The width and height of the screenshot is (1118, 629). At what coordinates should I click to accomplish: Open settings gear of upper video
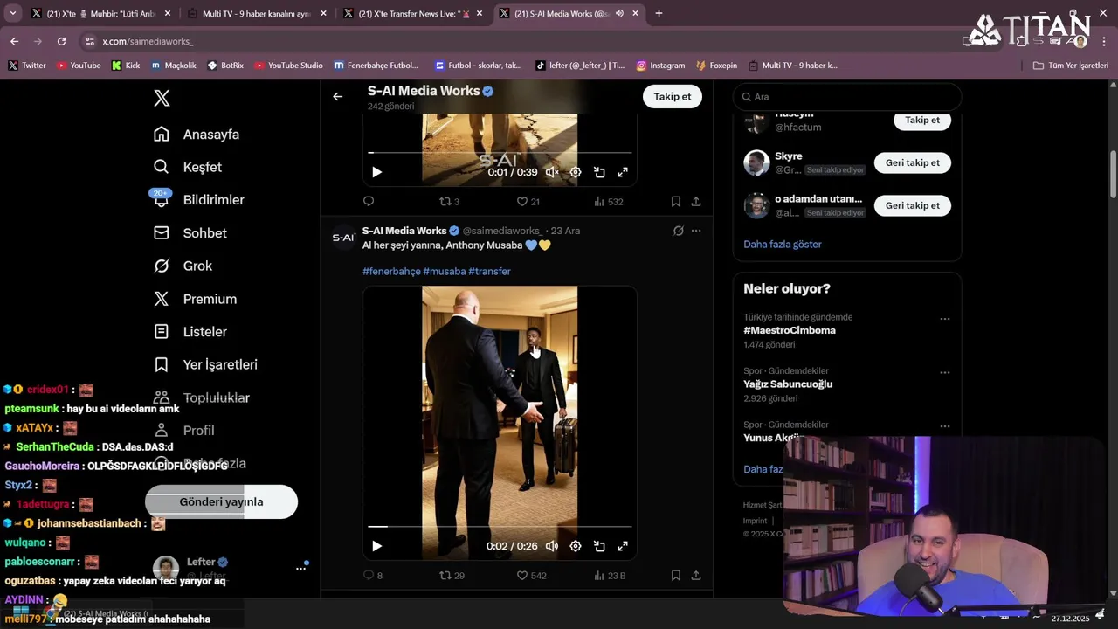coord(576,172)
